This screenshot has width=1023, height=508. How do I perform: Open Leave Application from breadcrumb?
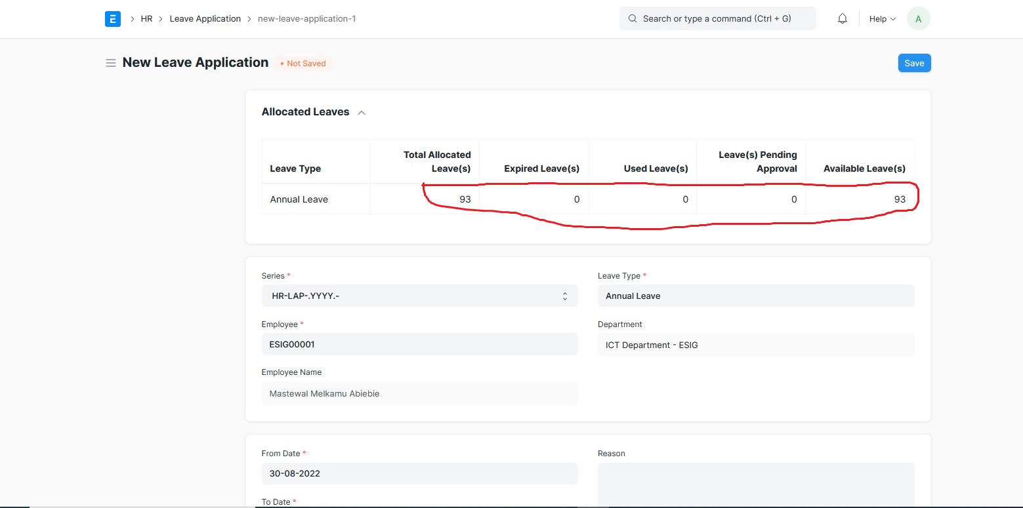tap(205, 18)
